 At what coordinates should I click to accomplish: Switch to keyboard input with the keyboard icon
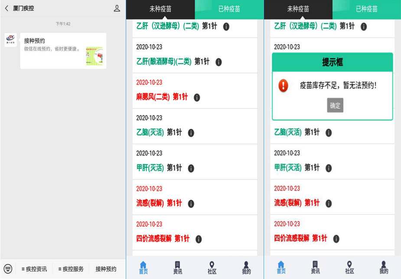pos(8,269)
